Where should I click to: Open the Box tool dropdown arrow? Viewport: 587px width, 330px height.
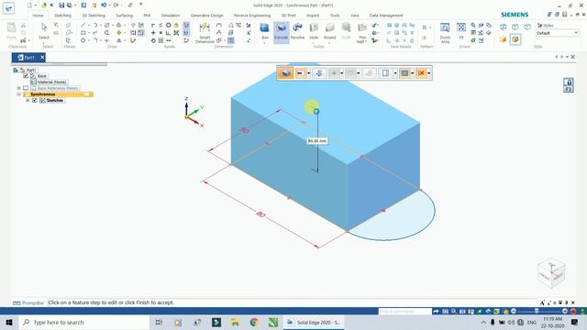[265, 43]
